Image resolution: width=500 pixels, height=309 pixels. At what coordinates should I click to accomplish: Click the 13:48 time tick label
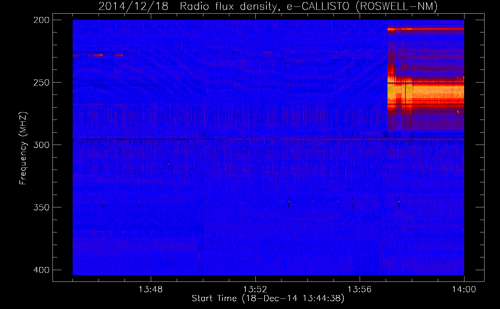(x=150, y=290)
